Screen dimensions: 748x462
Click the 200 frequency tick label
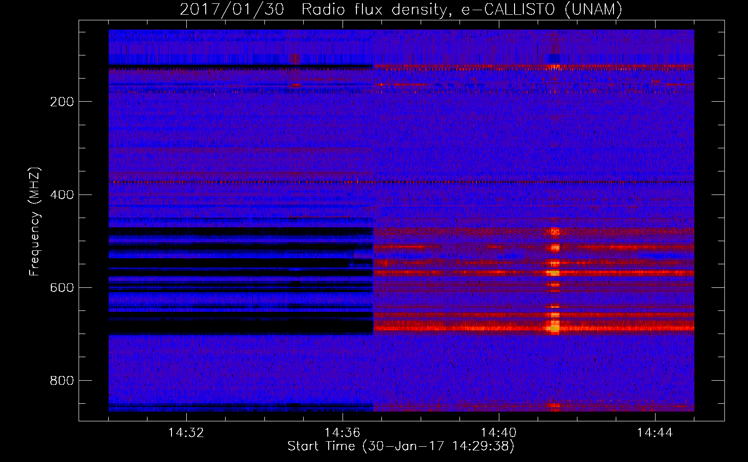(62, 102)
